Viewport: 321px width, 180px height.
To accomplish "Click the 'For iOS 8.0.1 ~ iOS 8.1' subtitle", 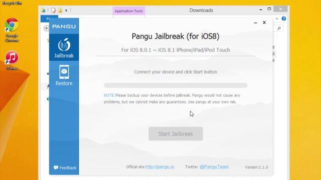I will coord(176,50).
